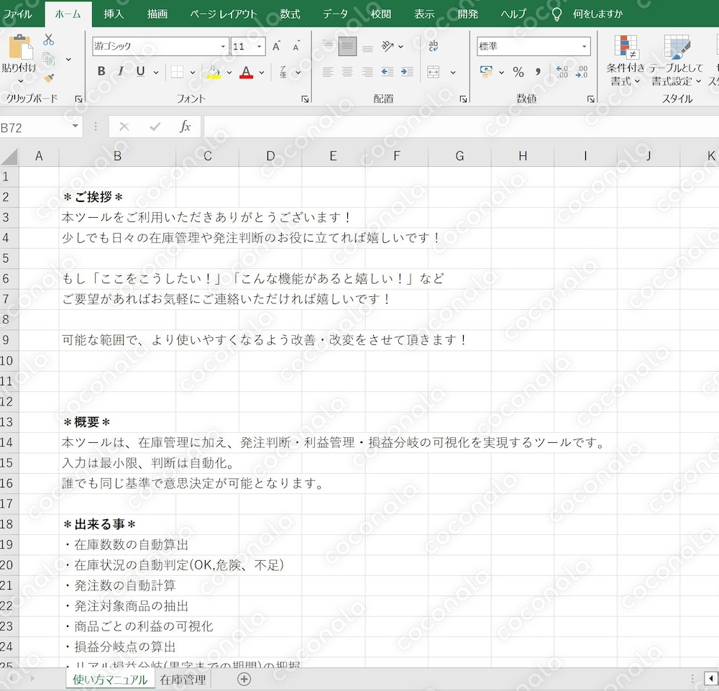Open the Borders dropdown arrow
This screenshot has height=691, width=719.
tap(193, 72)
